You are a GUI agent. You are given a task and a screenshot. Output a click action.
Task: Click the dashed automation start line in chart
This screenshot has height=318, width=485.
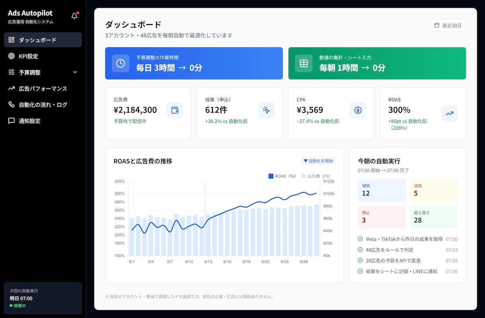205,218
